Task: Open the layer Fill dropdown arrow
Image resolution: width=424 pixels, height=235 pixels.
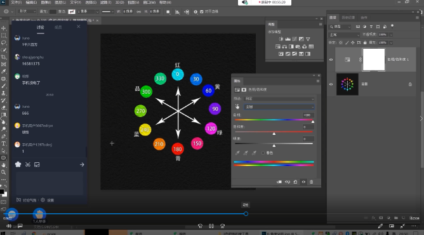Action: (x=391, y=42)
